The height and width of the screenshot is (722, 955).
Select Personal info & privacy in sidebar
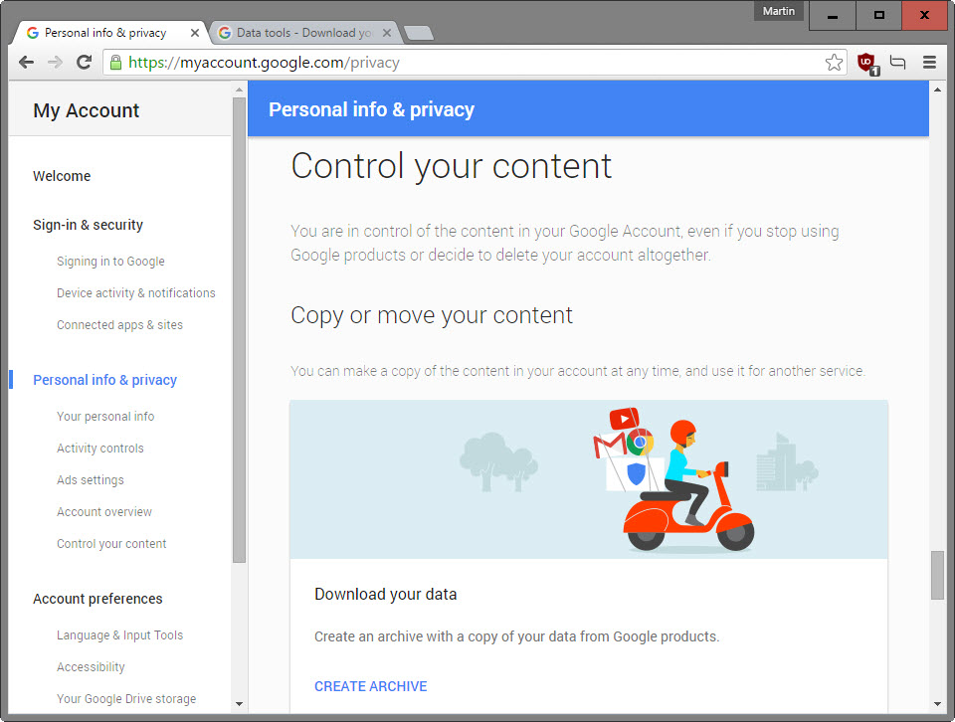pyautogui.click(x=104, y=380)
